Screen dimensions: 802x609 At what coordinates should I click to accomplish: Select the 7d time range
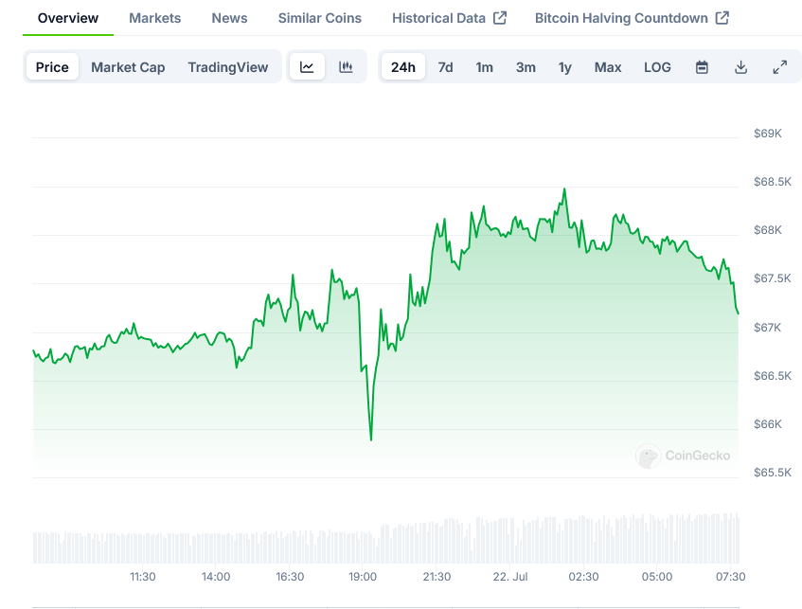click(x=445, y=67)
